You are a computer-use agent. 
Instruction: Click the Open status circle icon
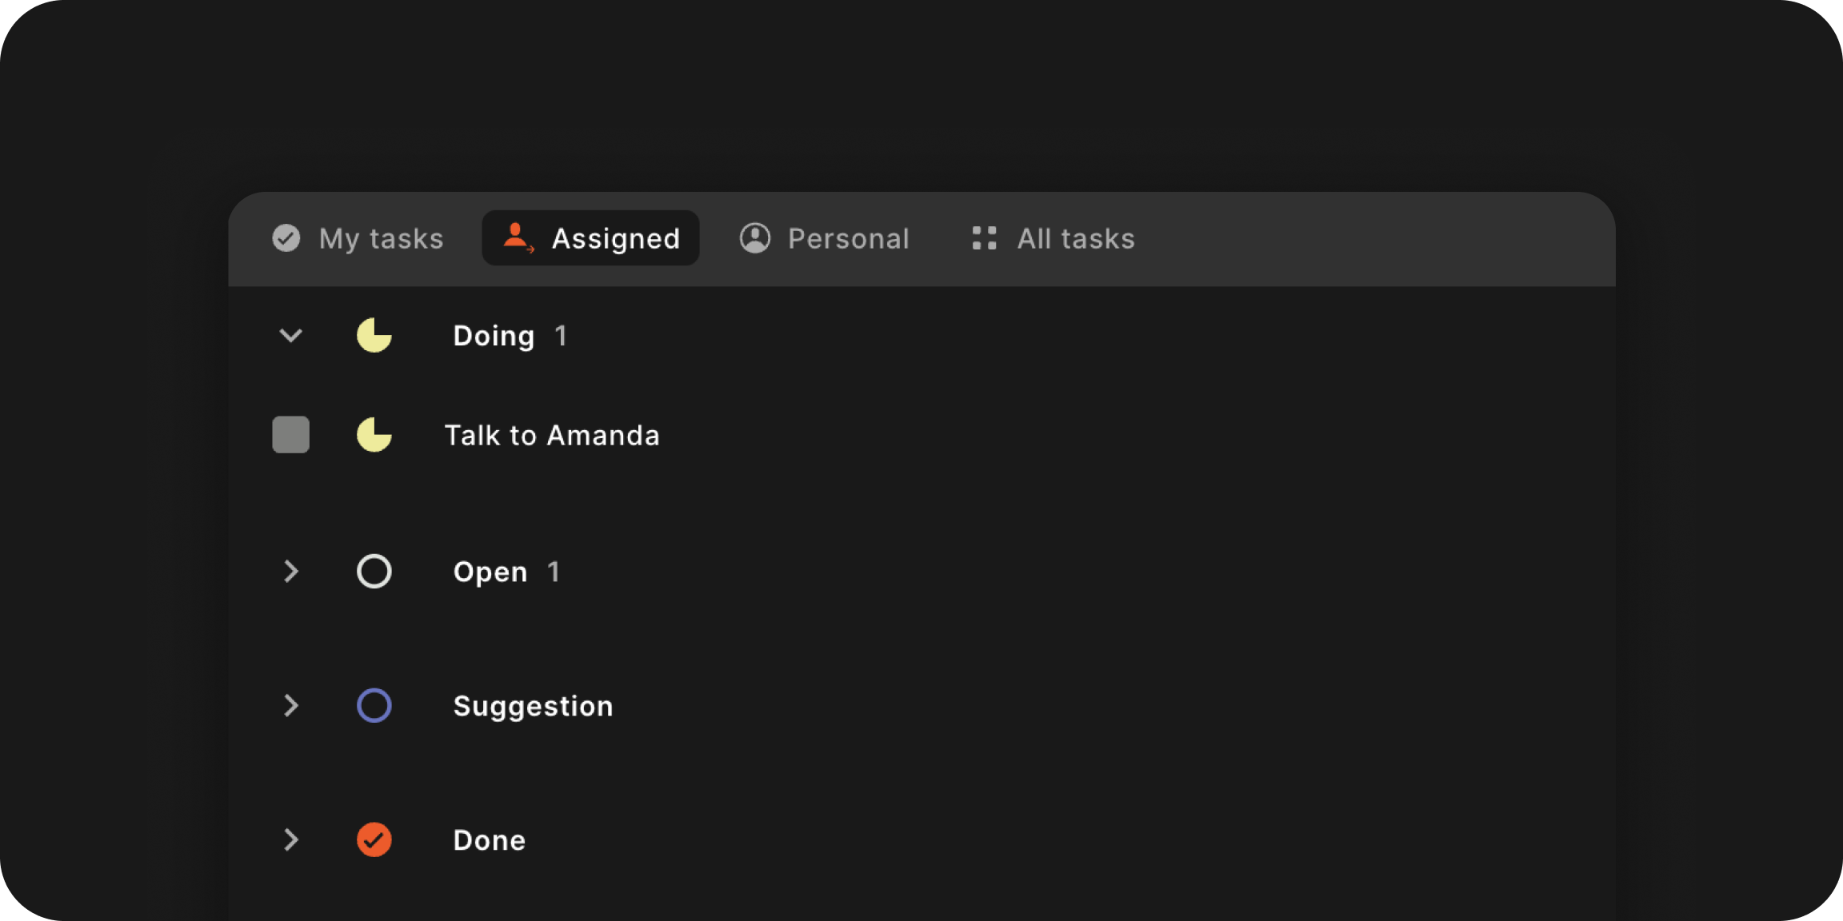click(374, 571)
